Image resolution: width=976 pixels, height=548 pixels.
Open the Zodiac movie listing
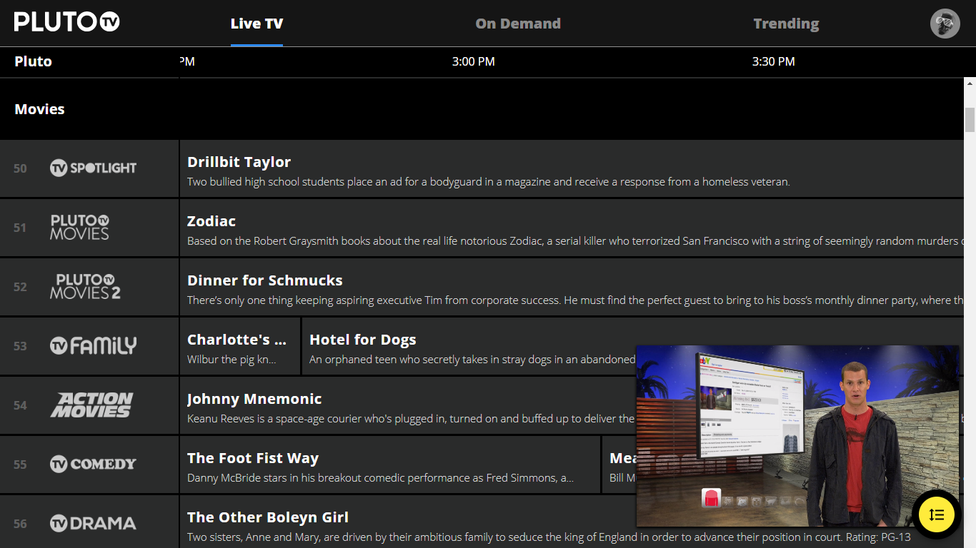tap(572, 228)
